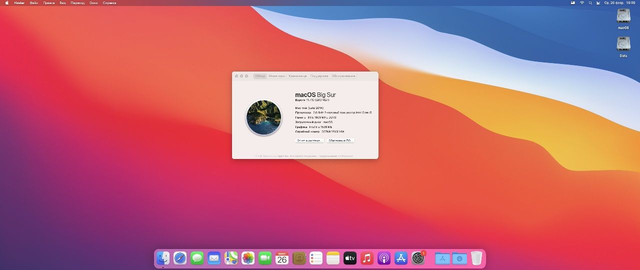Click the Процессор specification line
This screenshot has height=270, width=640.
click(x=333, y=112)
